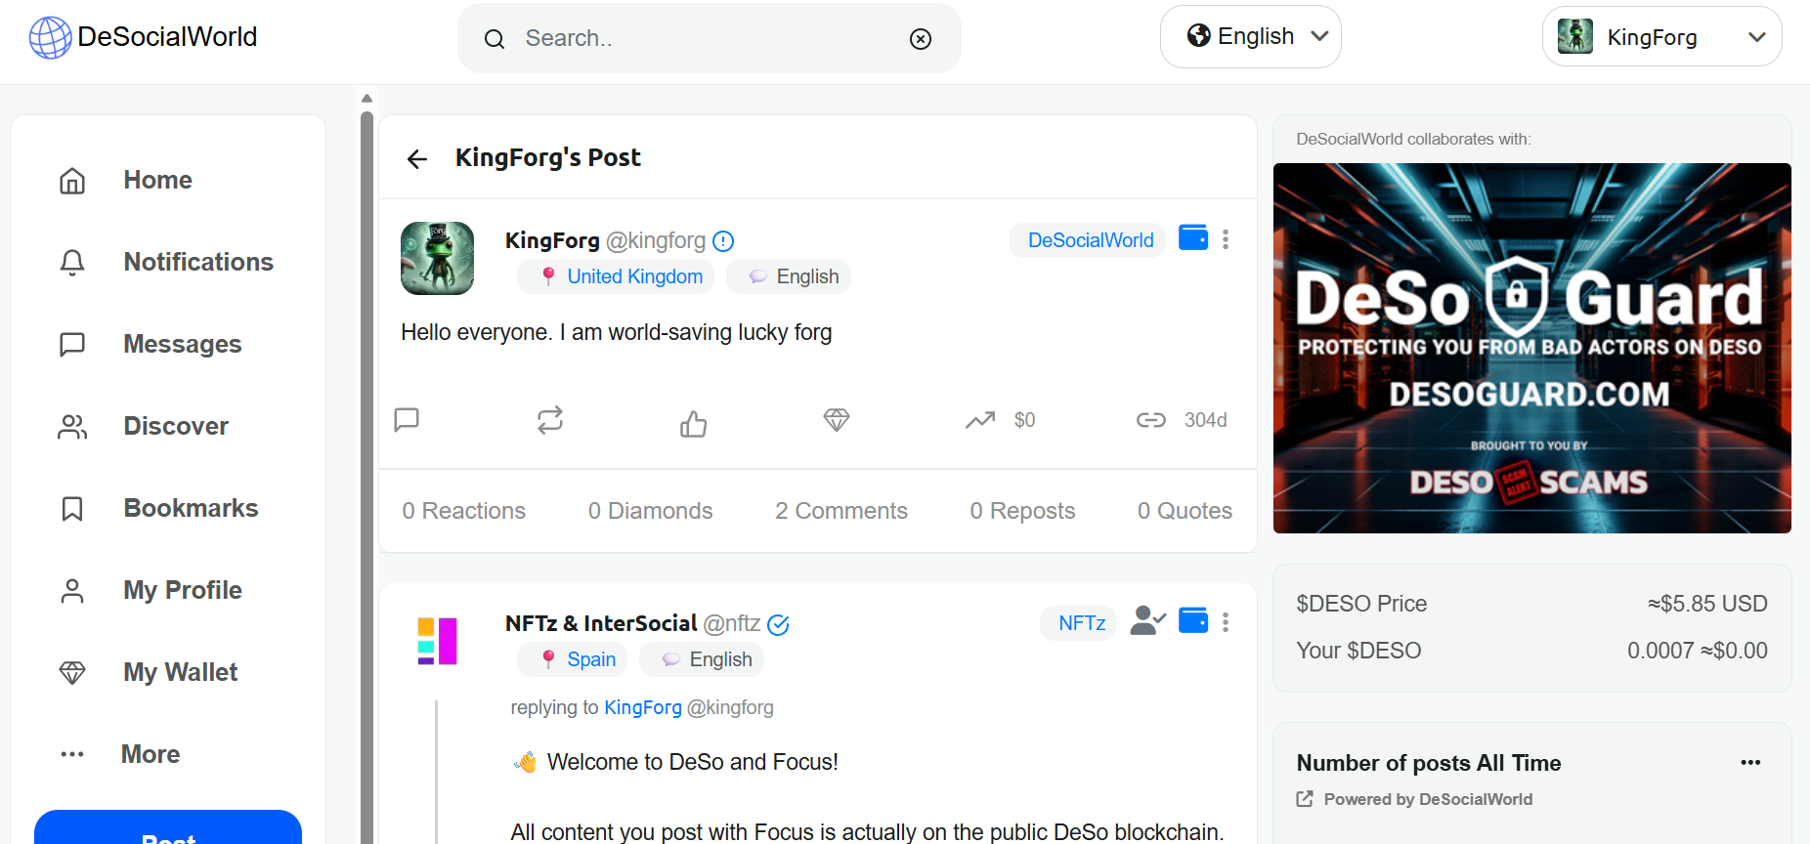The width and height of the screenshot is (1810, 844).
Task: Click the sidebar scrollbar up arrow
Action: (366, 98)
